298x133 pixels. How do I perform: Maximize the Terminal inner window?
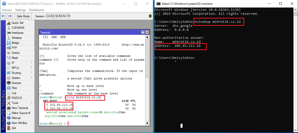point(143,33)
